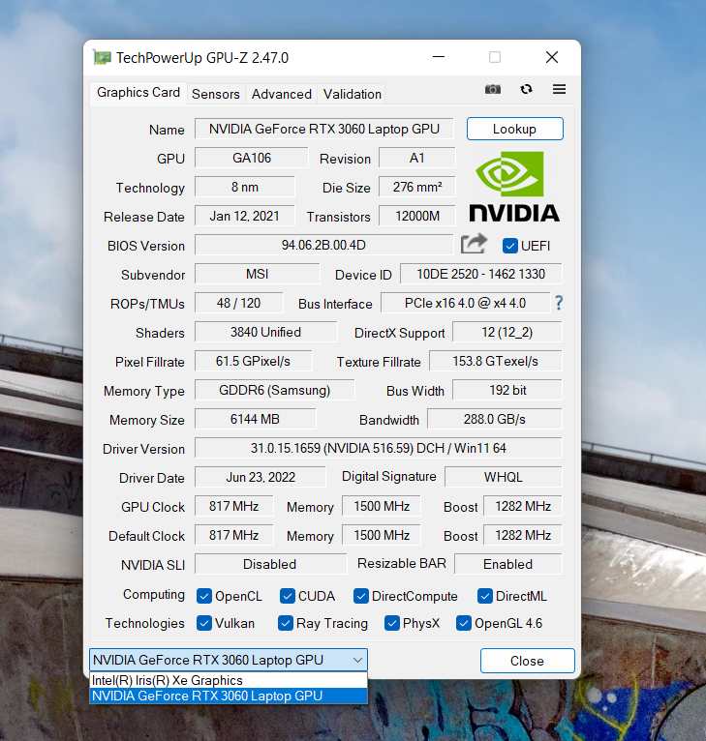This screenshot has width=706, height=741.
Task: Click the Die Size field 276 mm²
Action: (416, 187)
